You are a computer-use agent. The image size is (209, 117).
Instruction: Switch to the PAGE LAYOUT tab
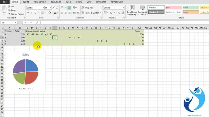click(x=40, y=2)
